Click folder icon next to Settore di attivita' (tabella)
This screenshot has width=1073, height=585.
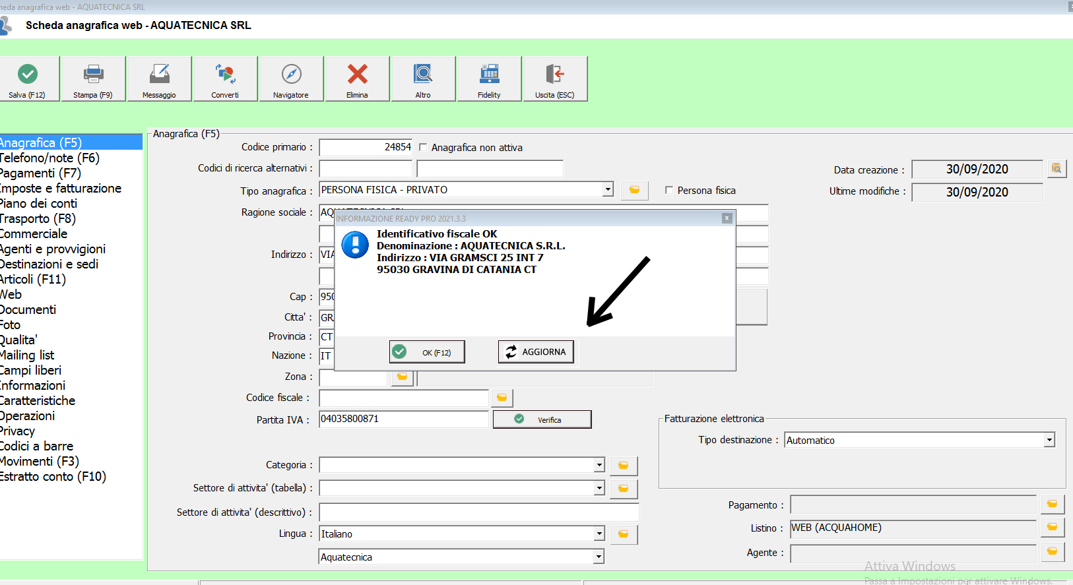(x=624, y=489)
